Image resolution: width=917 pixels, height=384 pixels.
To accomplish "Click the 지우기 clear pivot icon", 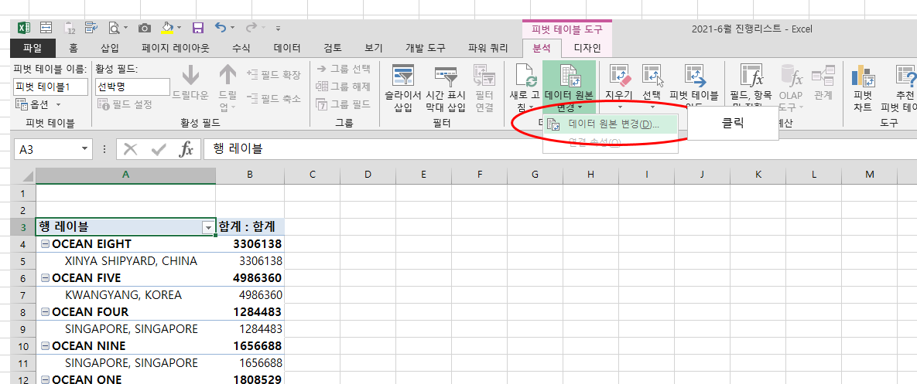I will pos(621,75).
